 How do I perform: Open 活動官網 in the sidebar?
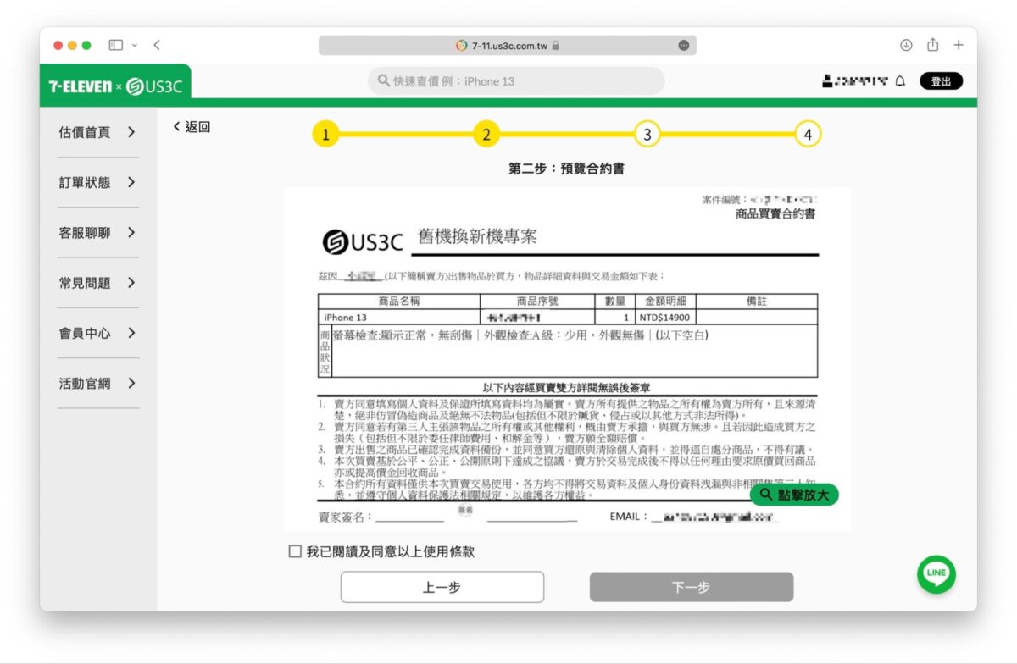pyautogui.click(x=97, y=384)
